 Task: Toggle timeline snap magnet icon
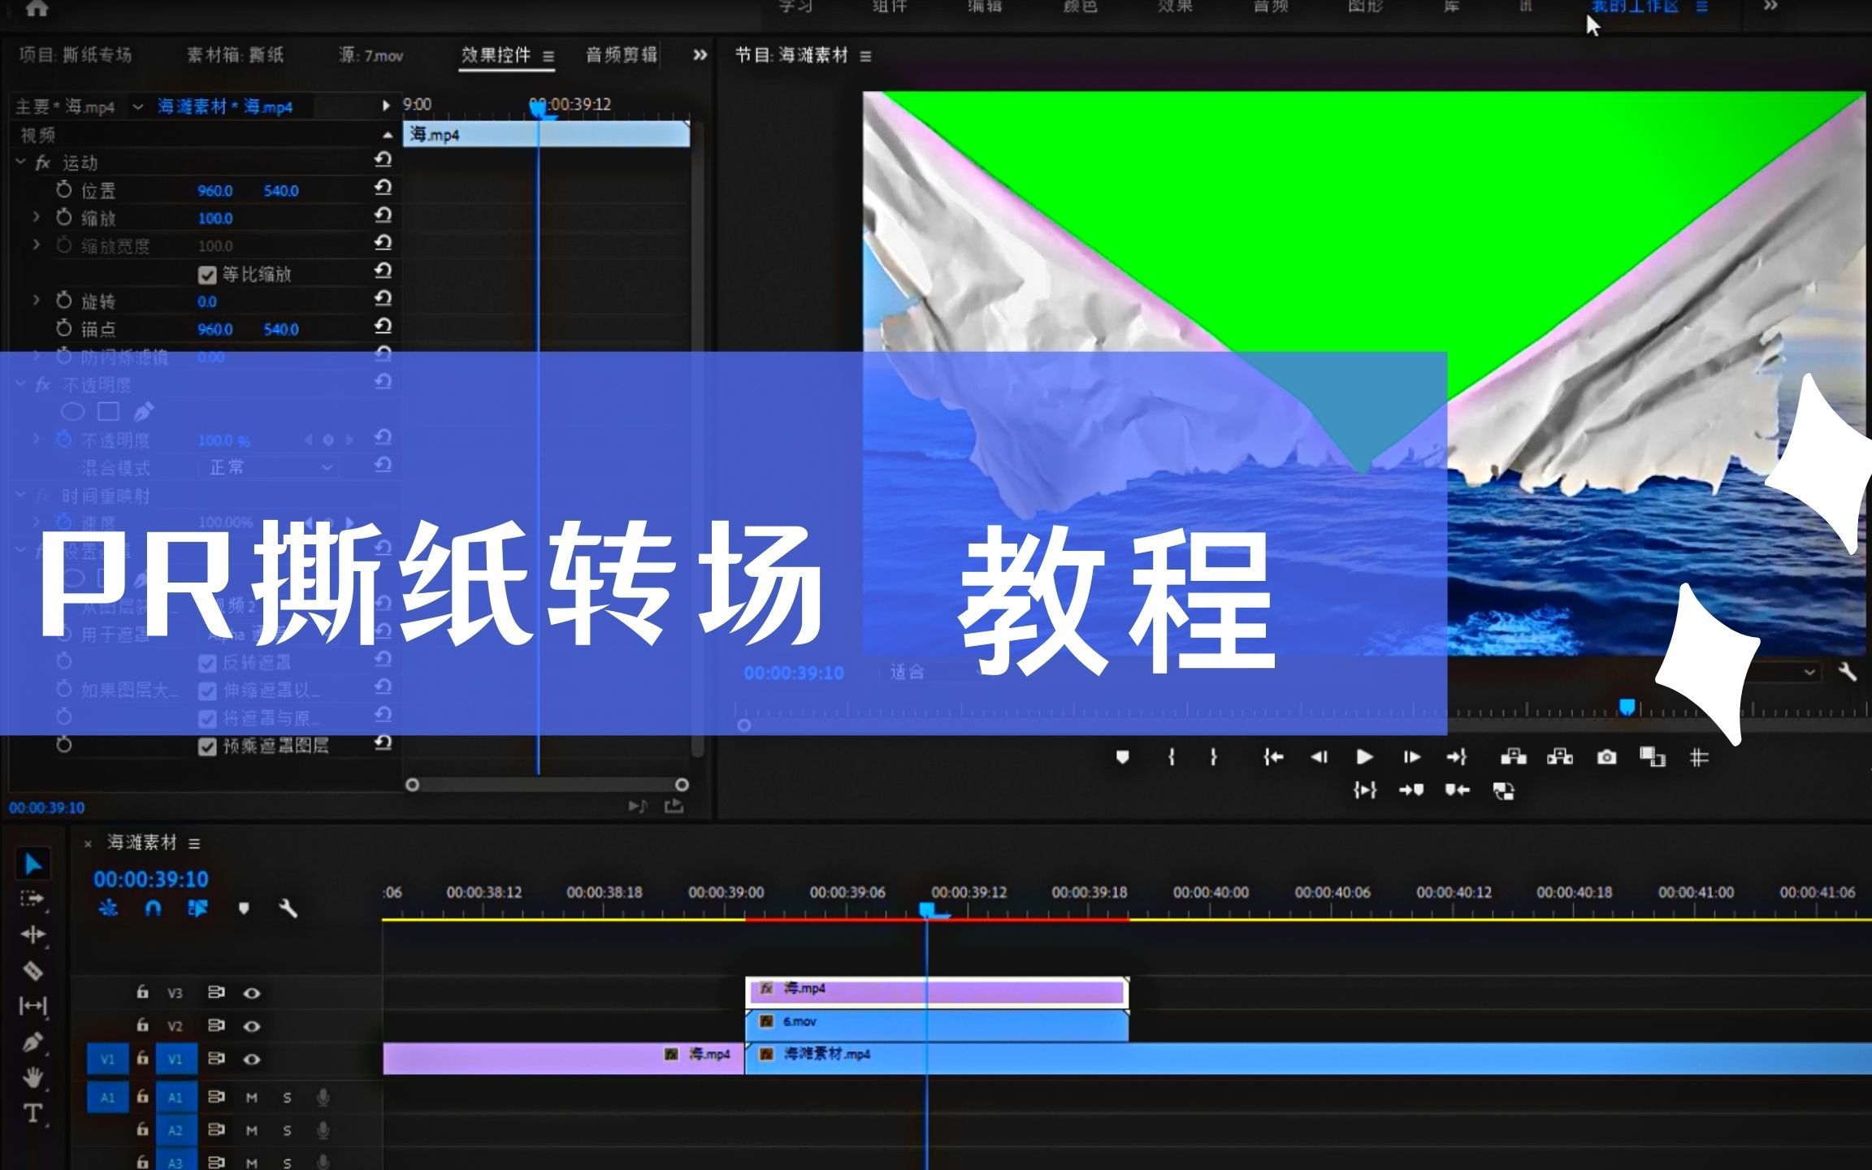click(x=153, y=908)
